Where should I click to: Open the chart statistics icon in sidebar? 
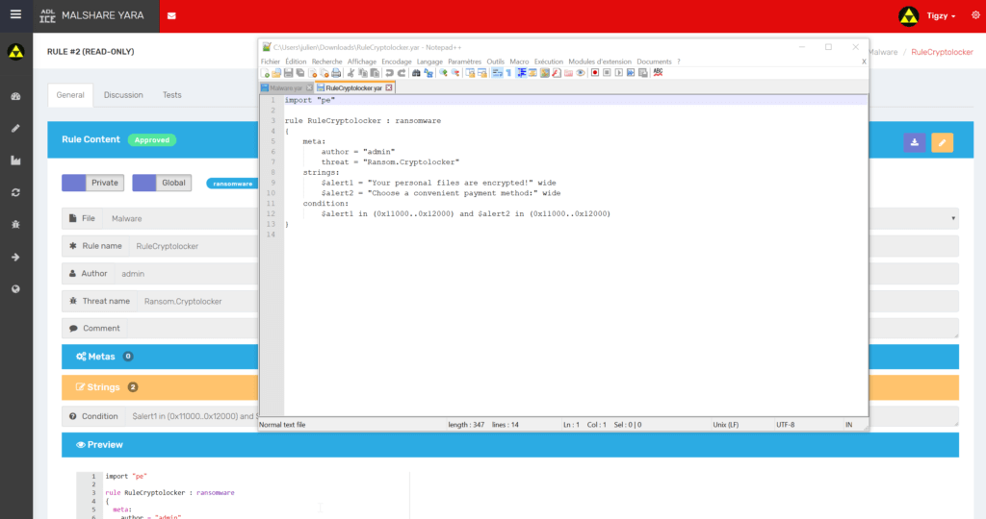15,161
